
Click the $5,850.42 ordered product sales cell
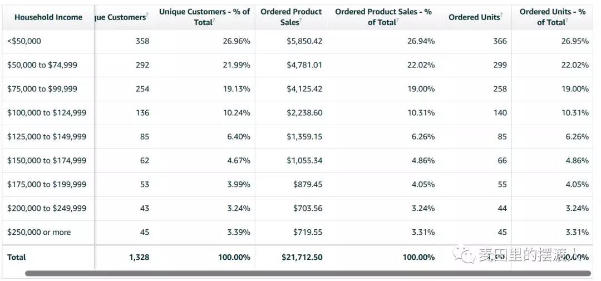[304, 41]
